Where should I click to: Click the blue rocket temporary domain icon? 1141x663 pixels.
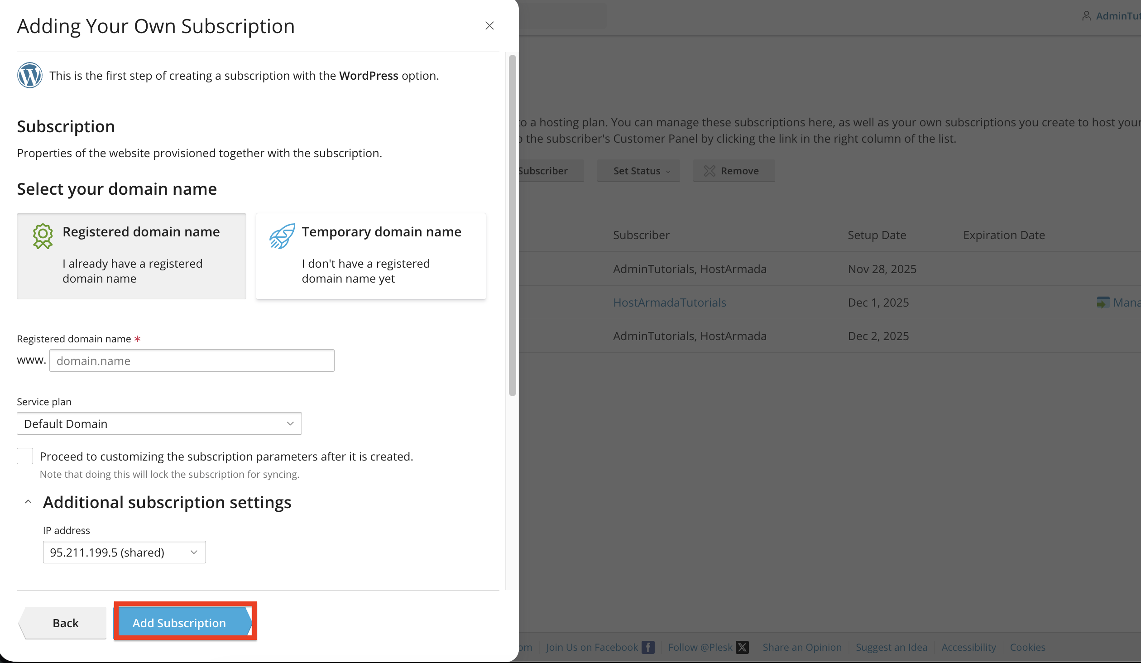[282, 236]
